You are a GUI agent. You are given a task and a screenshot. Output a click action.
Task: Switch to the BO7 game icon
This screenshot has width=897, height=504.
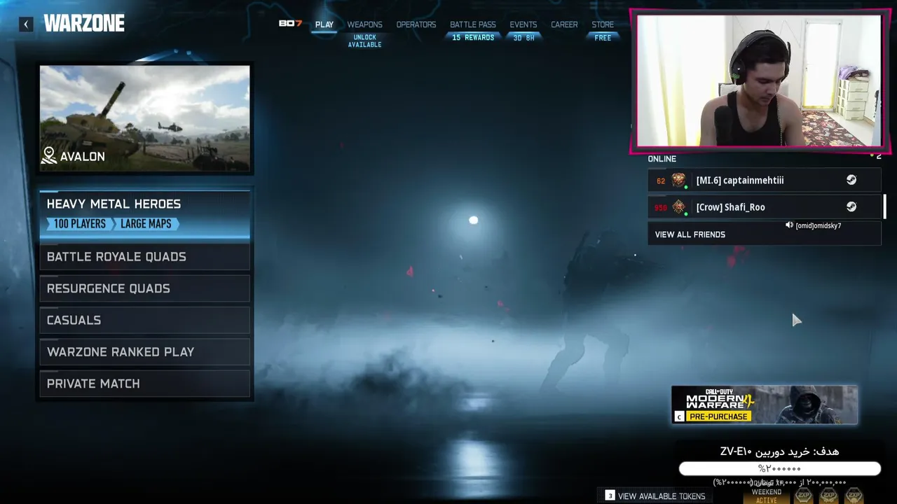290,24
